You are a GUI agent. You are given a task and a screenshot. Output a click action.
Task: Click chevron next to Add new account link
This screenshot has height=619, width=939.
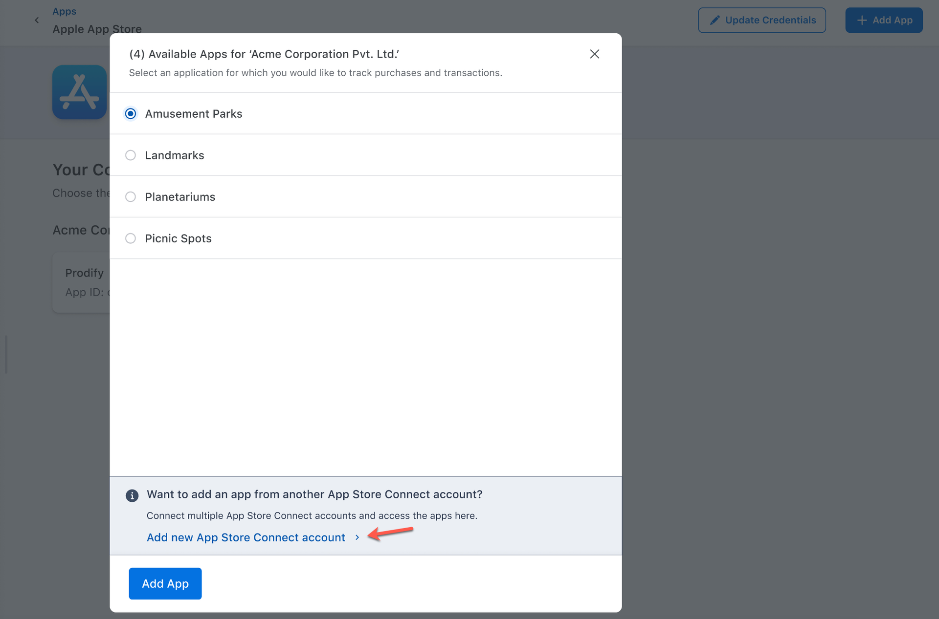coord(357,537)
